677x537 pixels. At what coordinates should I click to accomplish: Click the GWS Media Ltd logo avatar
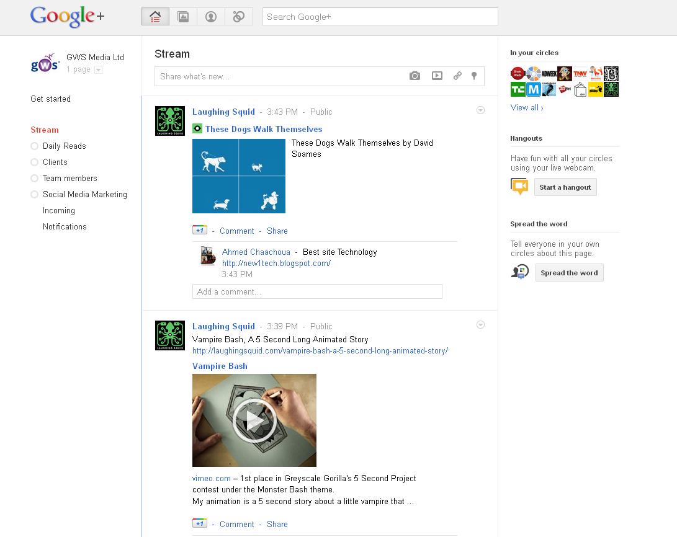tap(45, 63)
